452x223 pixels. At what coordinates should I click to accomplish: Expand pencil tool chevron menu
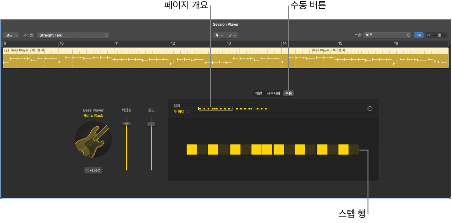pyautogui.click(x=235, y=35)
